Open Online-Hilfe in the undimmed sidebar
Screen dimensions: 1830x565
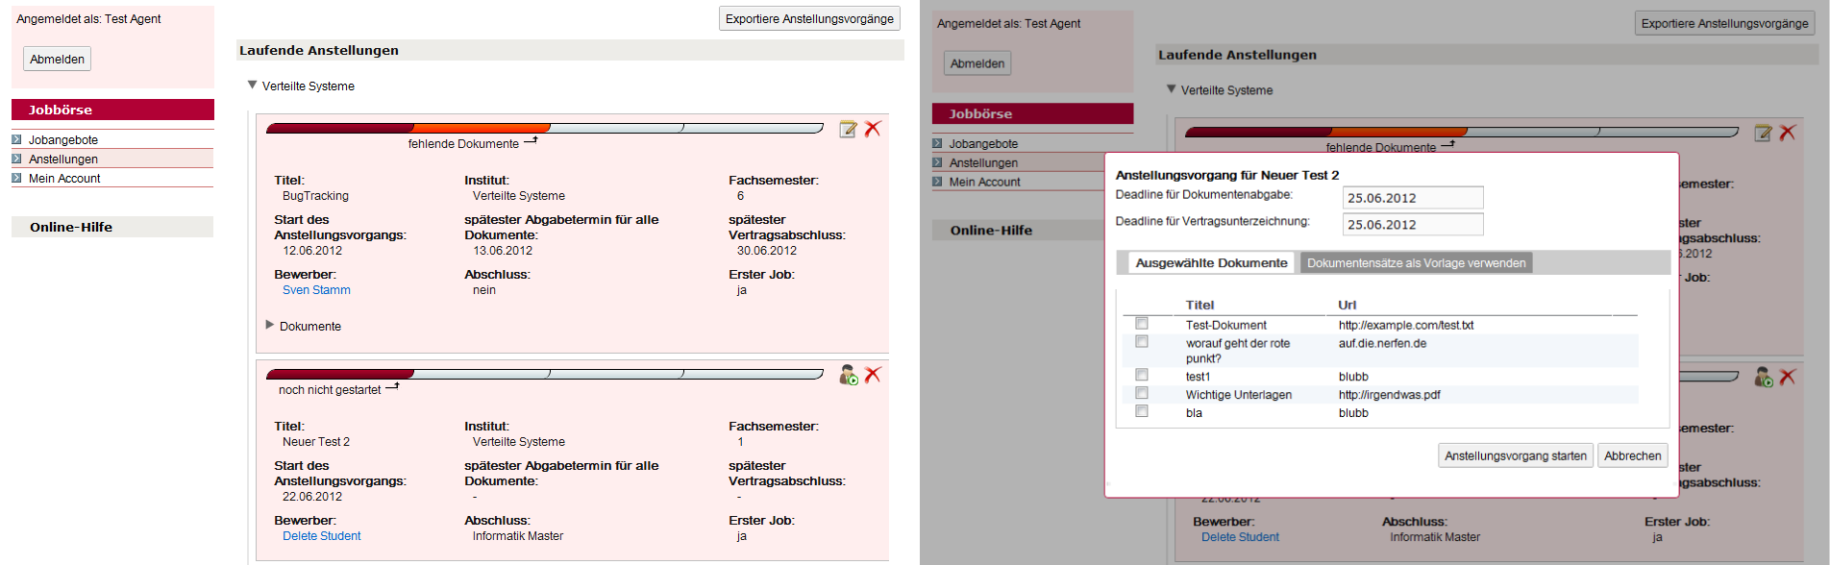click(x=71, y=227)
